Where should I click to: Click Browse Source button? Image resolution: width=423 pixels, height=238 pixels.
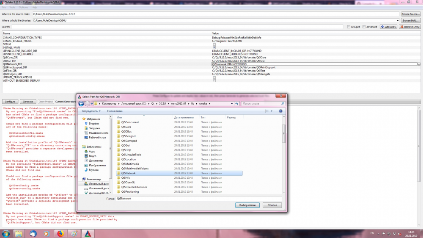(x=410, y=14)
